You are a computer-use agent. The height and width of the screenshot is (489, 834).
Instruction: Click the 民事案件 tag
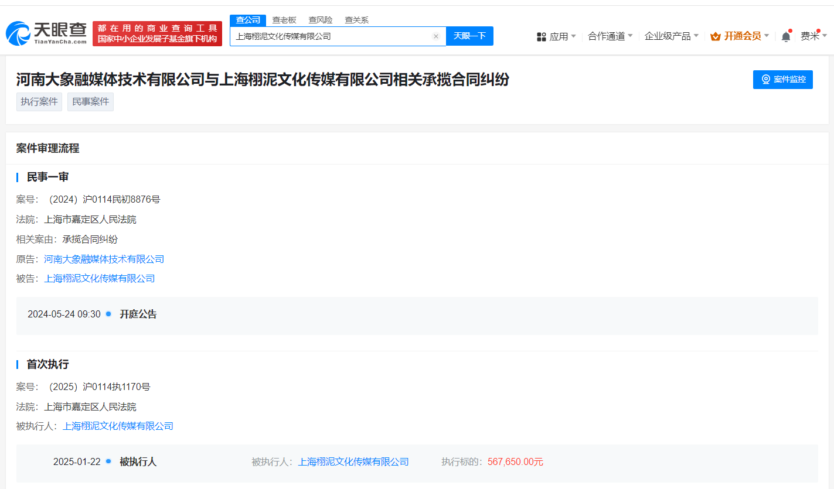click(91, 102)
